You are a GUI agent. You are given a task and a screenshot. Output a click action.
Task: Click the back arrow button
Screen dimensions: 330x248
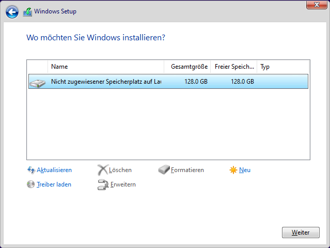[x=12, y=12]
